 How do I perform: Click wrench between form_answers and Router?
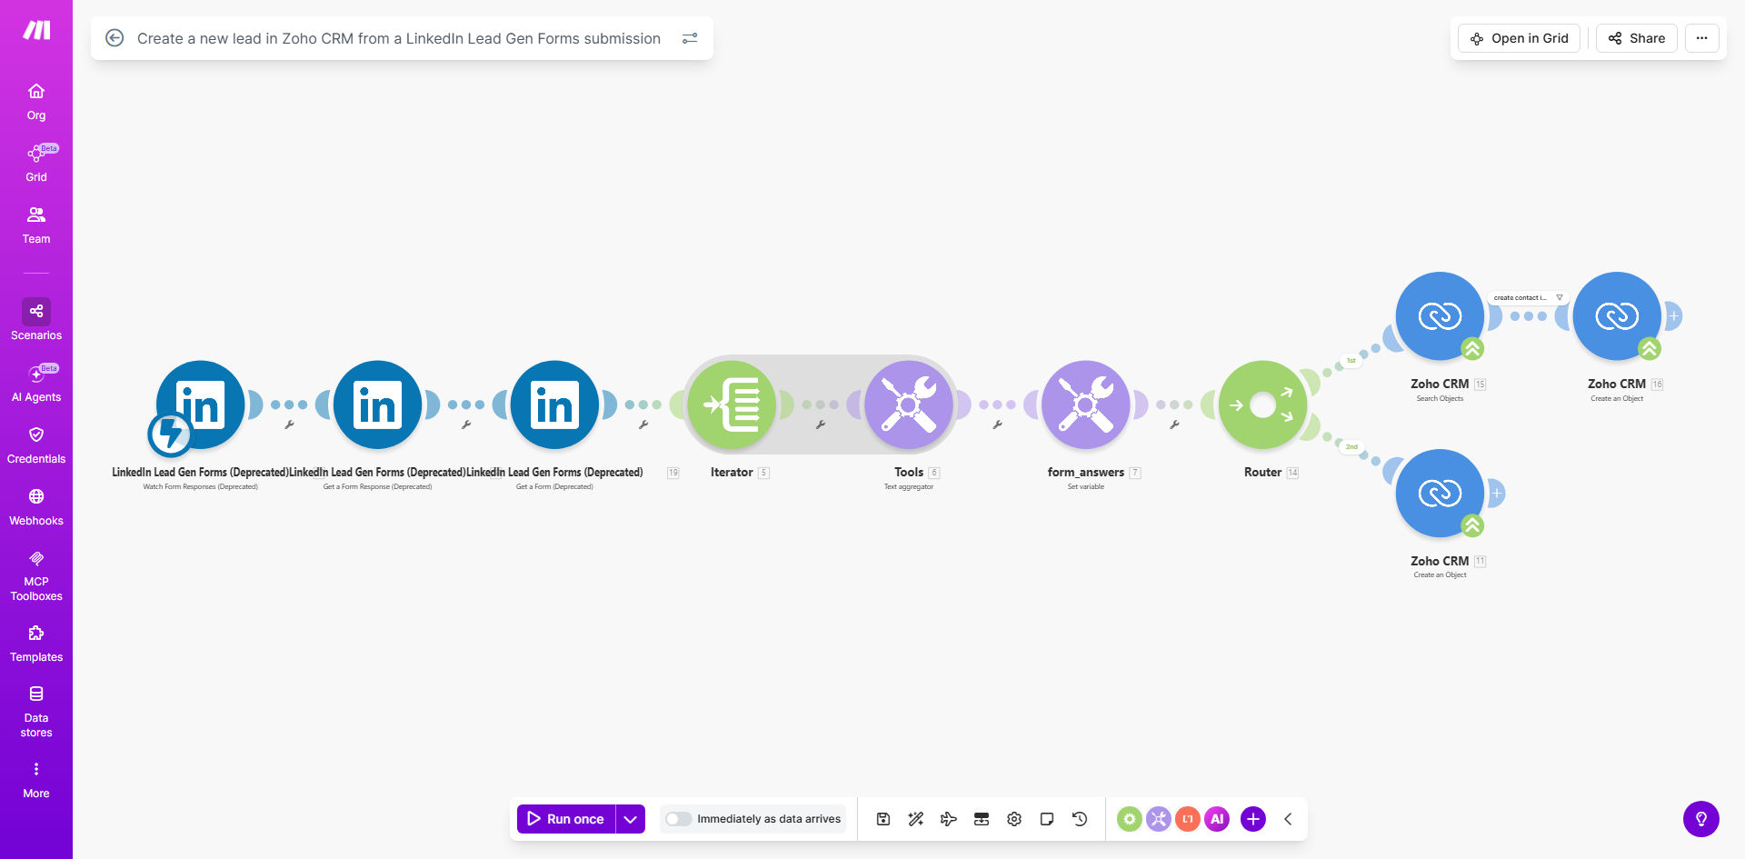(1174, 425)
